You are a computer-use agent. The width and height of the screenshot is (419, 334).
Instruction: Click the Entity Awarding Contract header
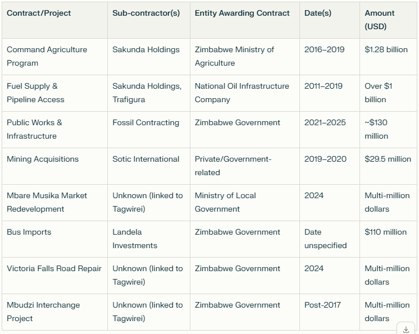tap(242, 13)
